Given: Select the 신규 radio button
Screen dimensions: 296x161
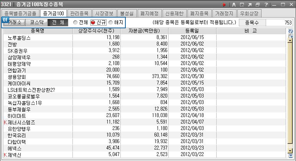Looking at the screenshot, I should coord(93,23).
